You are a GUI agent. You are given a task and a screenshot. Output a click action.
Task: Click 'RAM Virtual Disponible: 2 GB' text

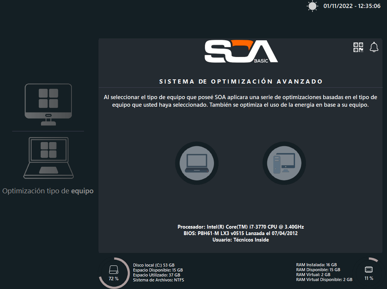click(324, 280)
